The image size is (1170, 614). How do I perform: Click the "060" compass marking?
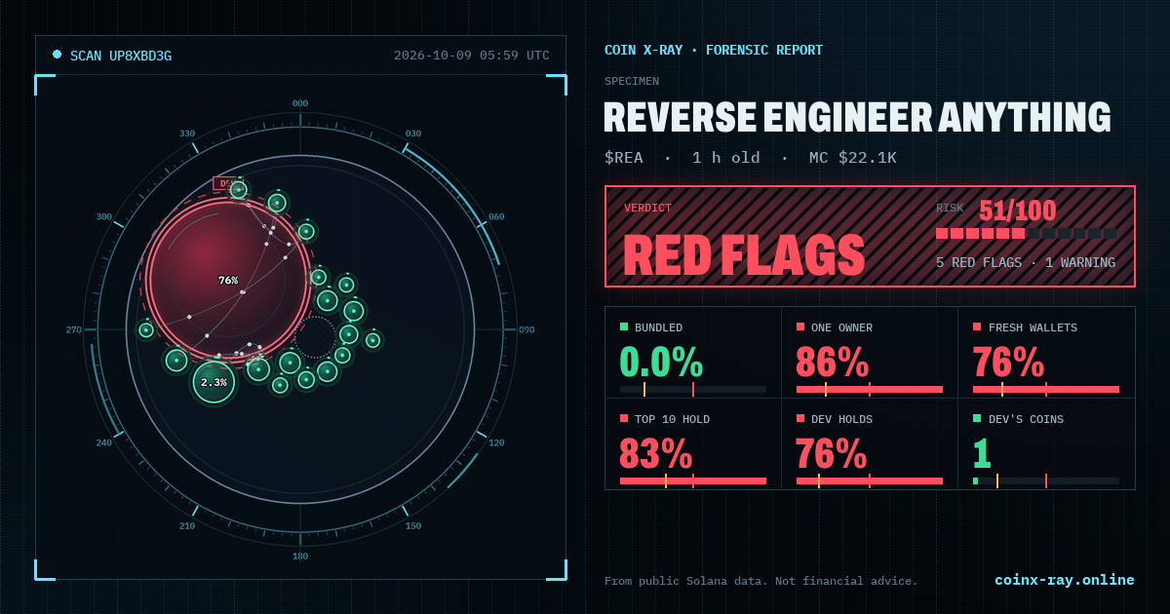496,216
